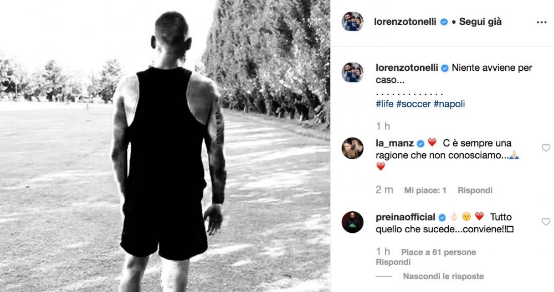Open la_manz comment likes Mi piace: 1

(425, 190)
